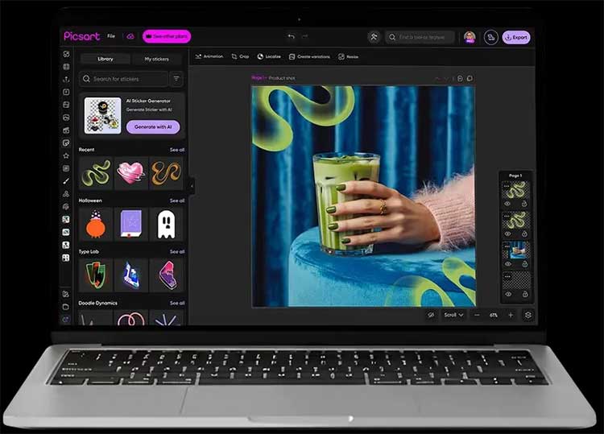Select the brush draw tool in sidebar

click(x=66, y=181)
